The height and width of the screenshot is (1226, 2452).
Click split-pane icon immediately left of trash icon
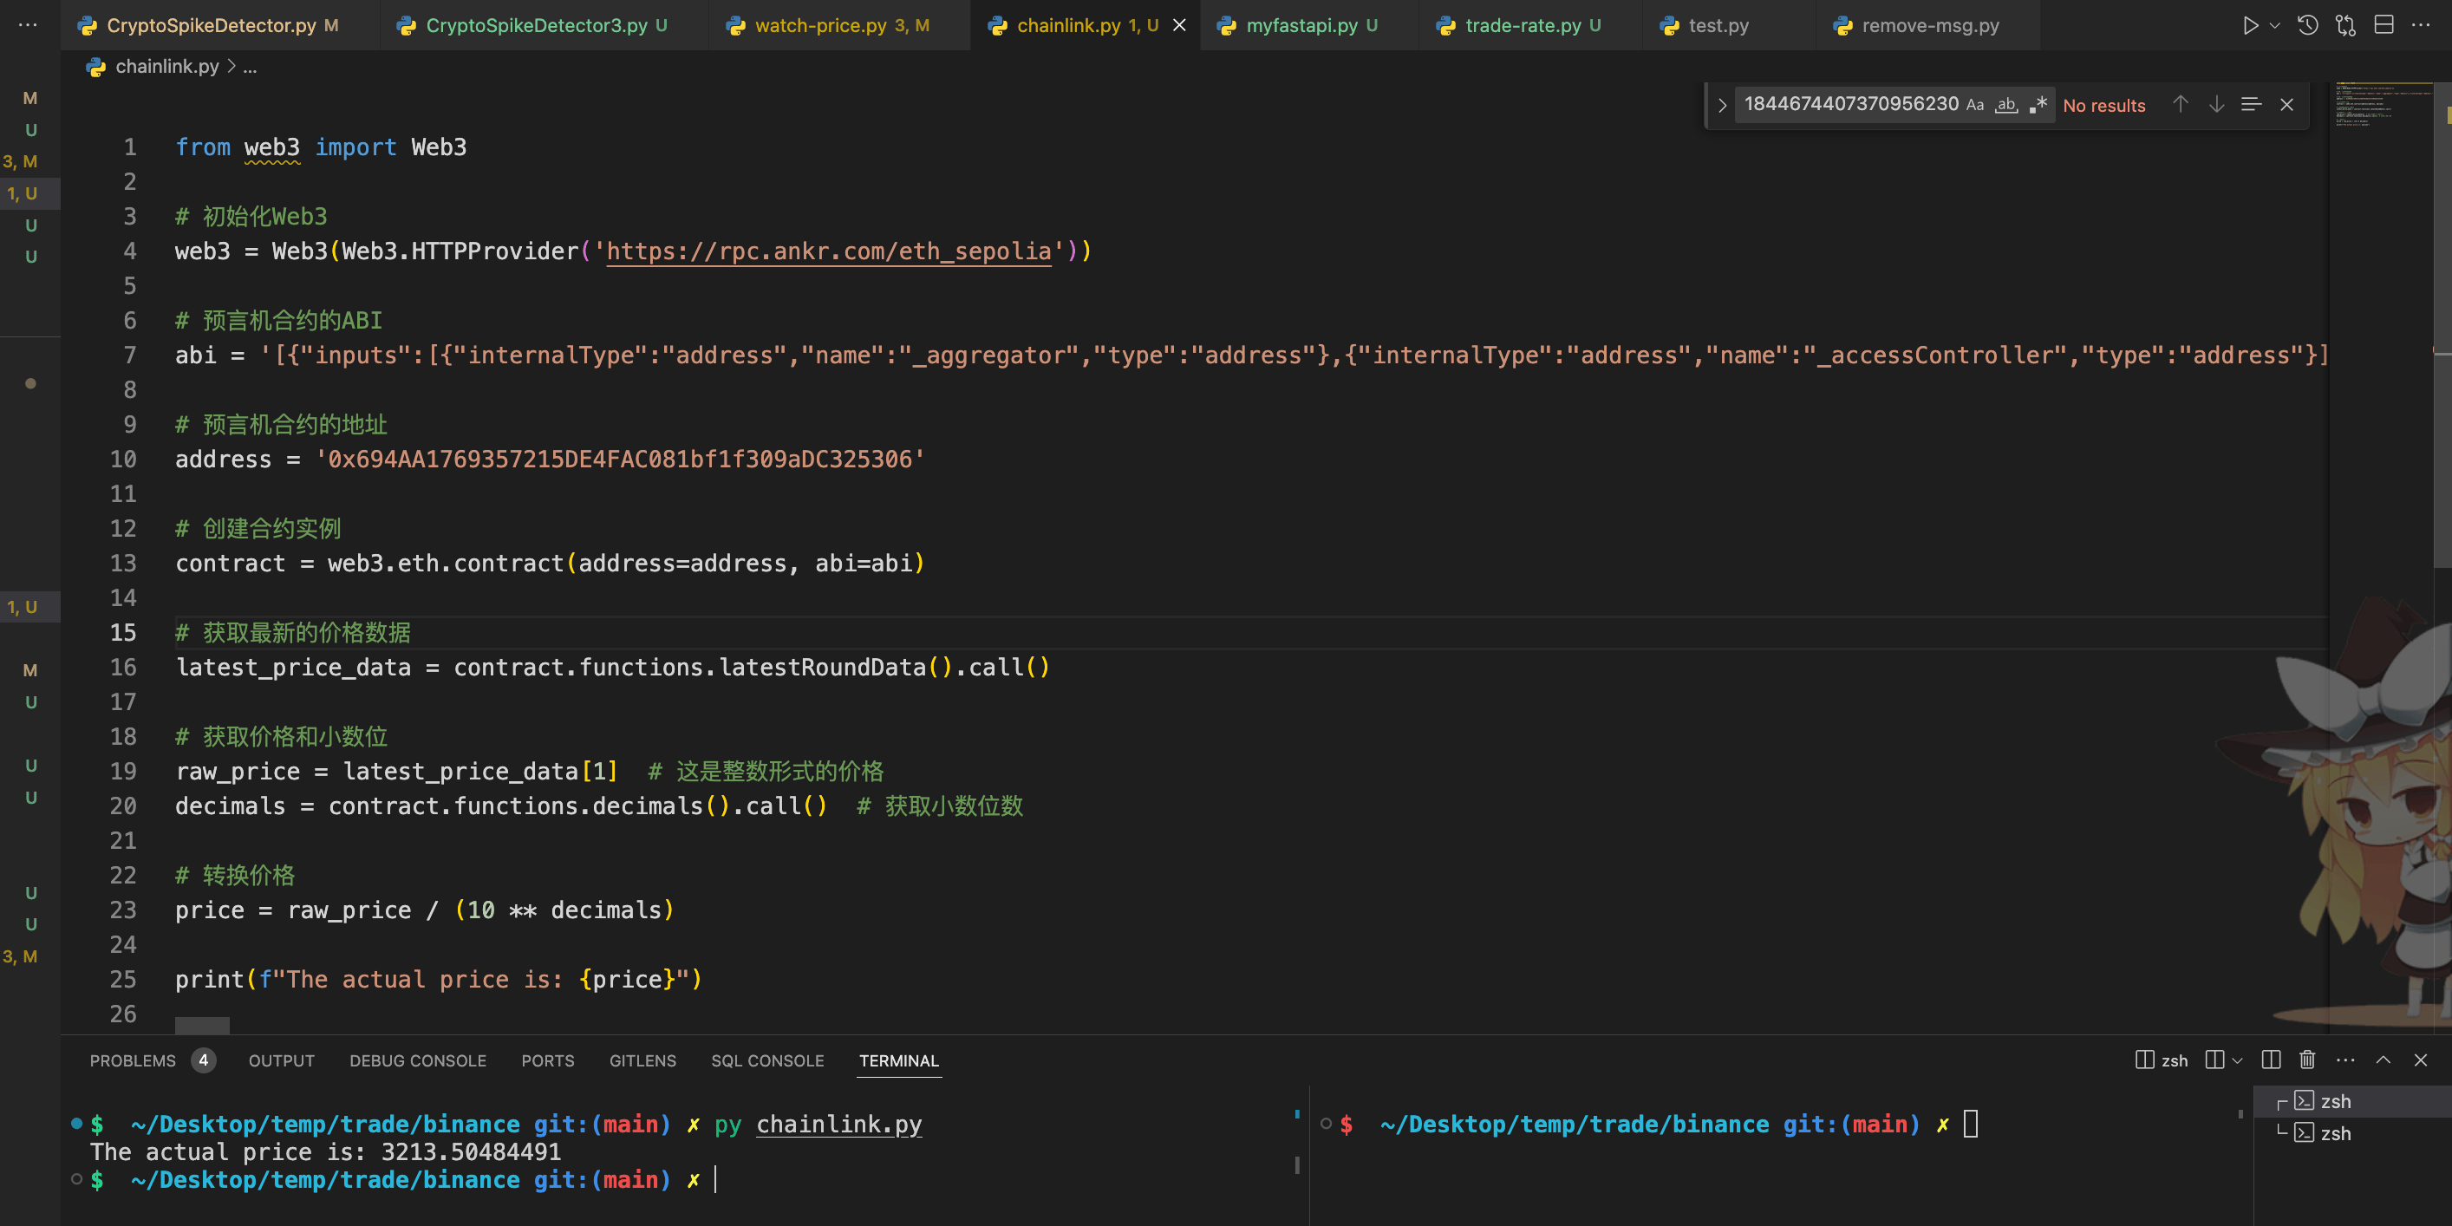click(2271, 1060)
